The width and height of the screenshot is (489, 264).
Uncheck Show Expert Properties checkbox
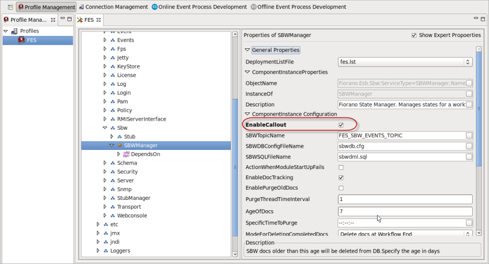[x=414, y=35]
